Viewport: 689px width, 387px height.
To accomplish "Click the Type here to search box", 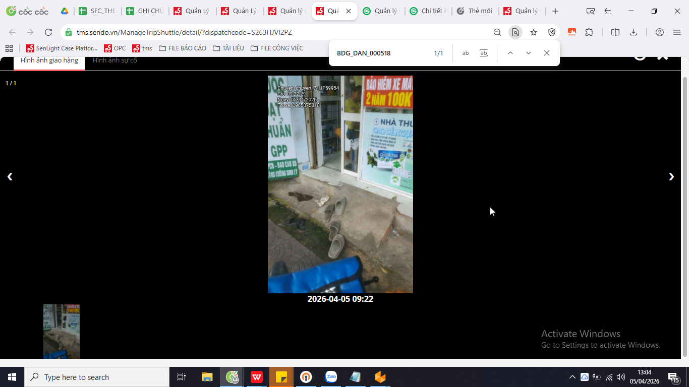I will 97,377.
